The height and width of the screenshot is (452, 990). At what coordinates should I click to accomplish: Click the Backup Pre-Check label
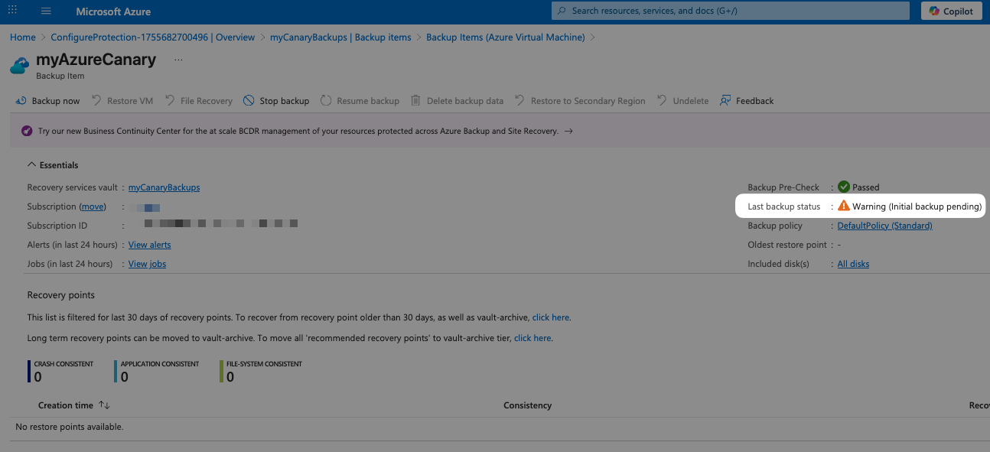click(x=783, y=187)
